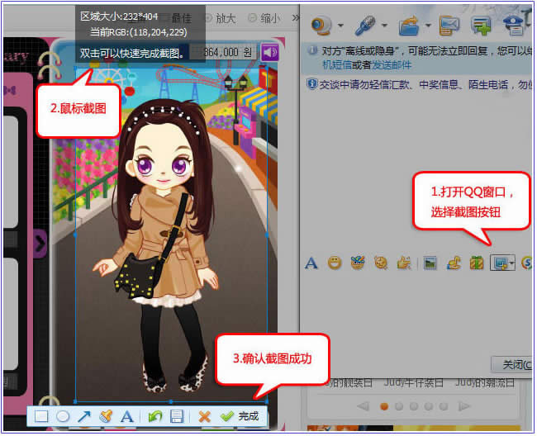
Task: Select the ellipse annotation tool
Action: [63, 416]
